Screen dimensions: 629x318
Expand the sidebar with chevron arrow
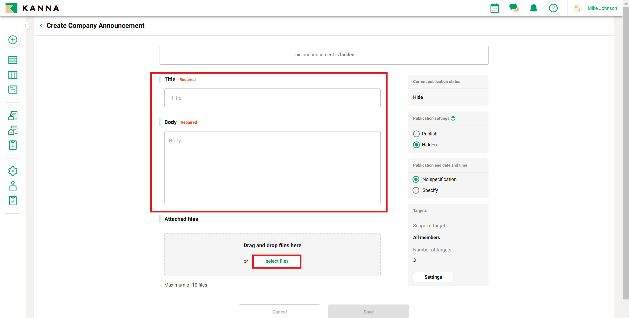tap(26, 26)
